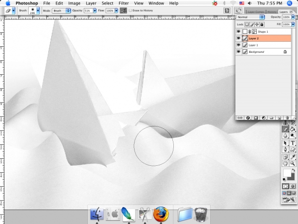Hide the Background layer
The width and height of the screenshot is (298, 224).
pos(238,52)
